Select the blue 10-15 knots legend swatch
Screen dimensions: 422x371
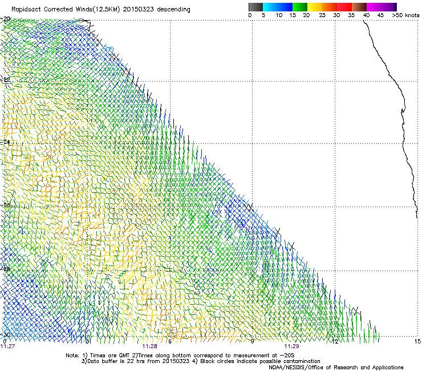tap(285, 7)
